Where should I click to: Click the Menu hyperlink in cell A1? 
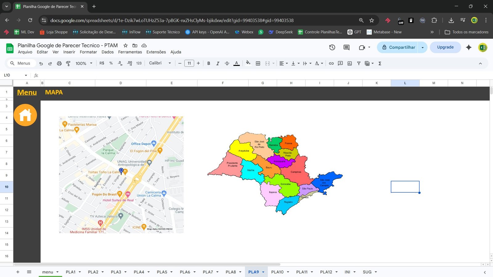click(x=27, y=92)
